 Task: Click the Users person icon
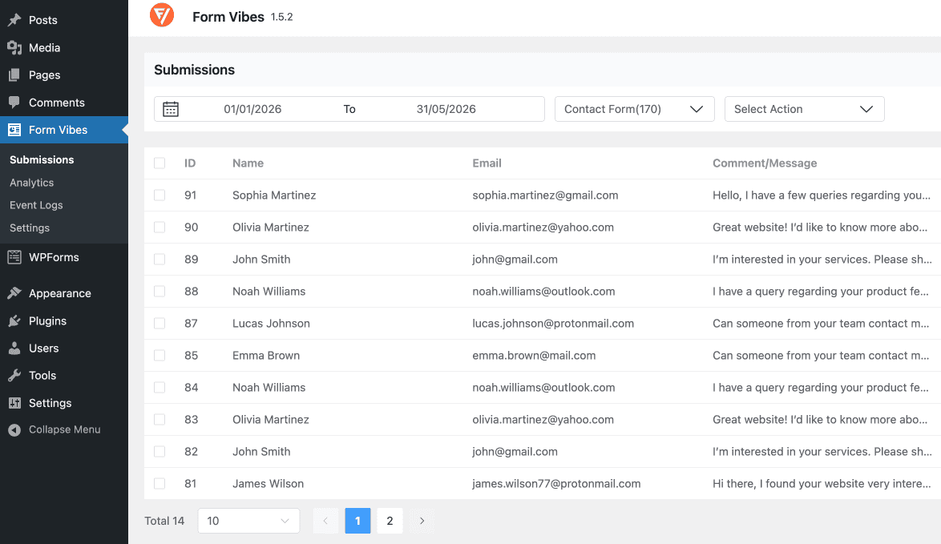click(14, 348)
